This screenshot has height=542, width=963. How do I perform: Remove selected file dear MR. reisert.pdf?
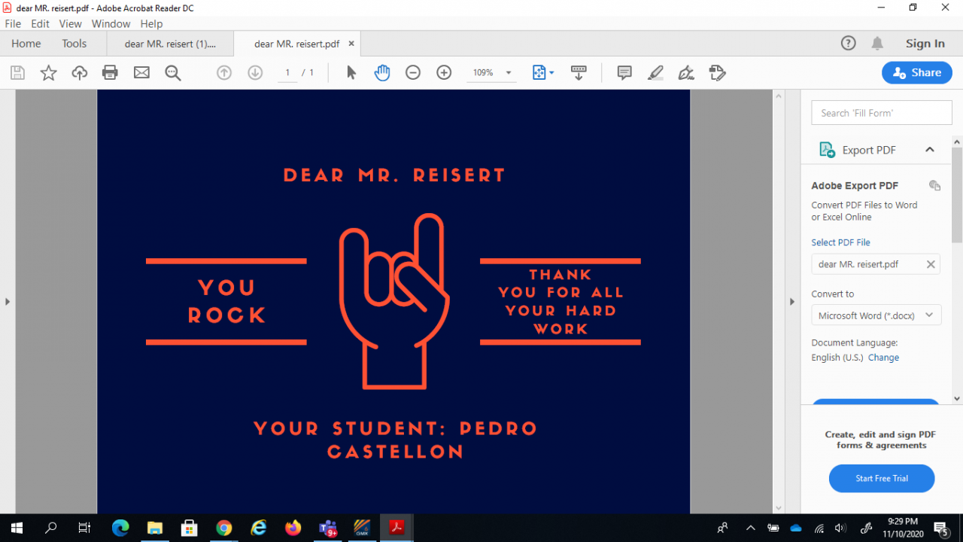(x=931, y=264)
